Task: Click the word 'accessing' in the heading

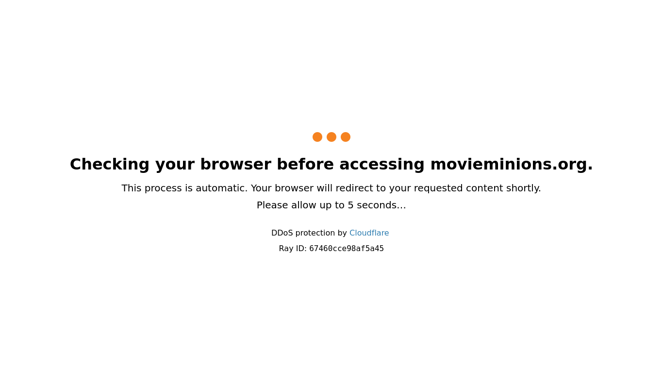Action: click(382, 165)
